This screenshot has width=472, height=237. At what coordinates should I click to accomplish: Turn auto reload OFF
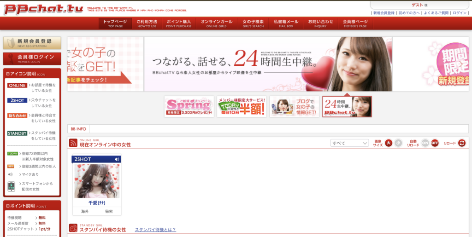pyautogui.click(x=435, y=143)
